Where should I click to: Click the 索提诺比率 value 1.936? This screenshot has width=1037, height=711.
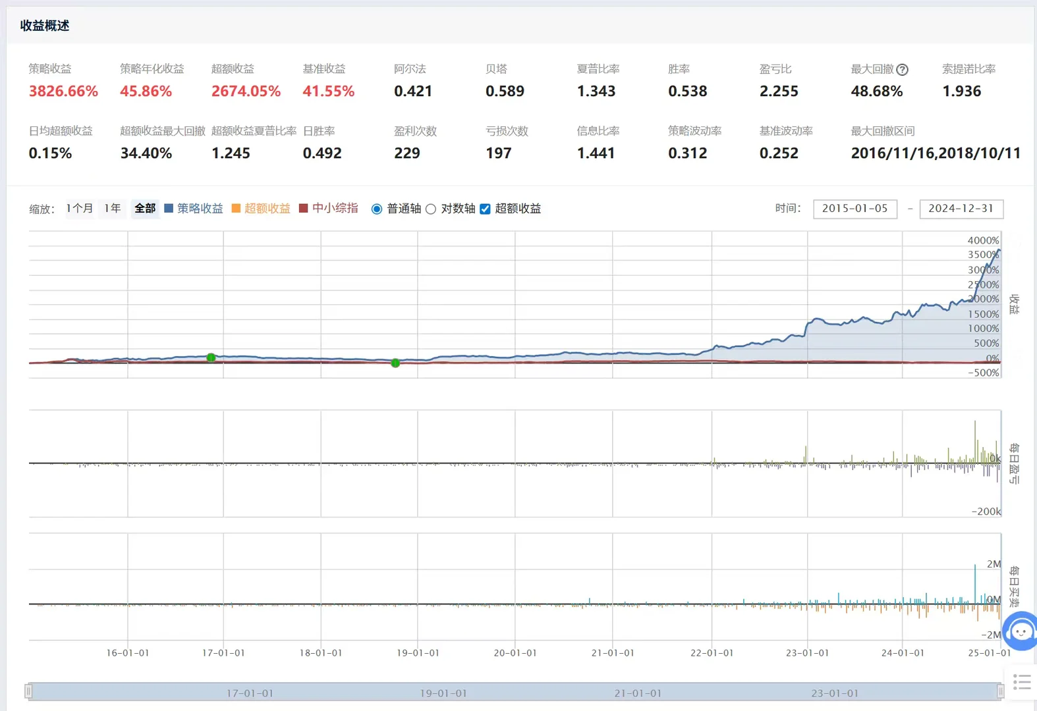961,91
